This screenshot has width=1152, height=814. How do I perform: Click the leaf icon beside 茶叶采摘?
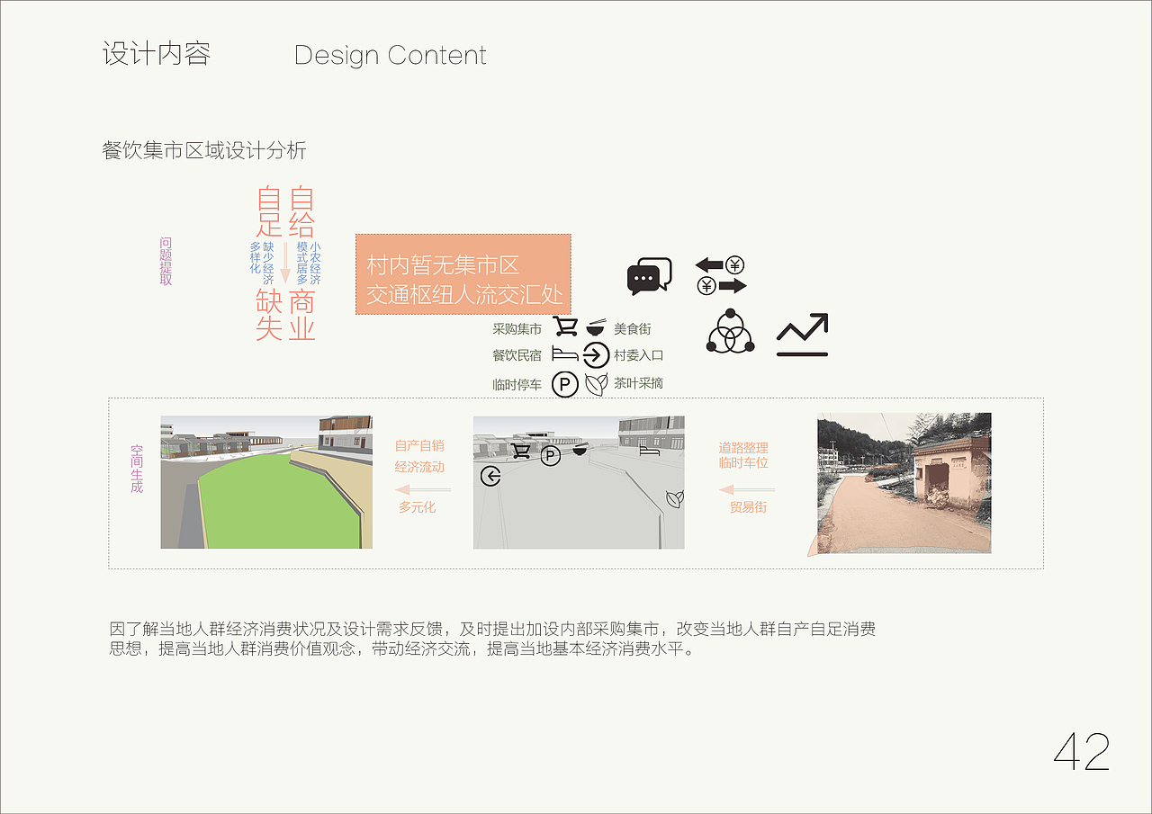click(x=596, y=384)
